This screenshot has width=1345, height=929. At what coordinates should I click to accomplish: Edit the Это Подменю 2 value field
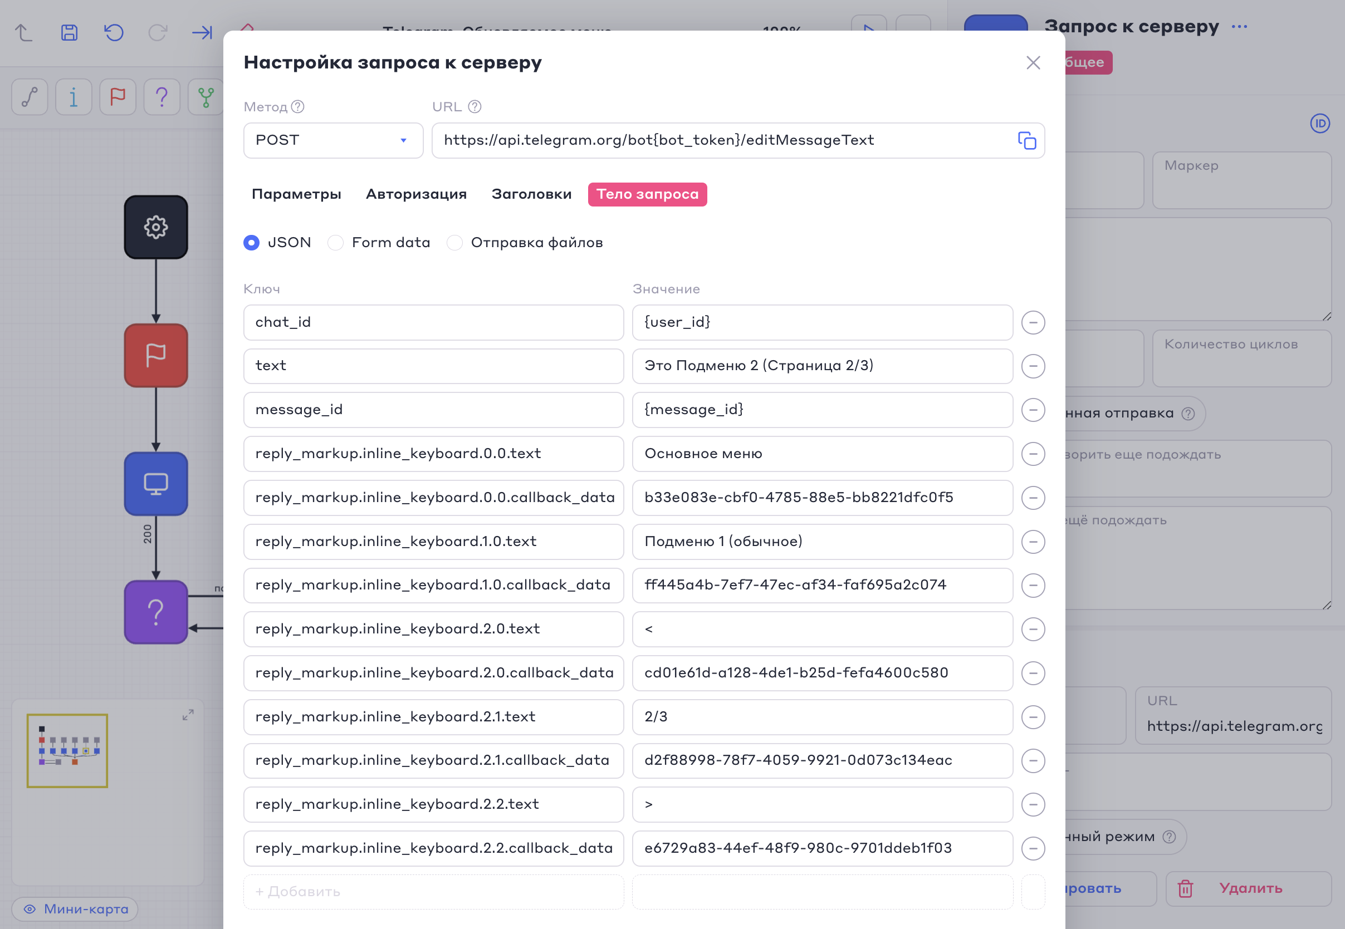823,366
